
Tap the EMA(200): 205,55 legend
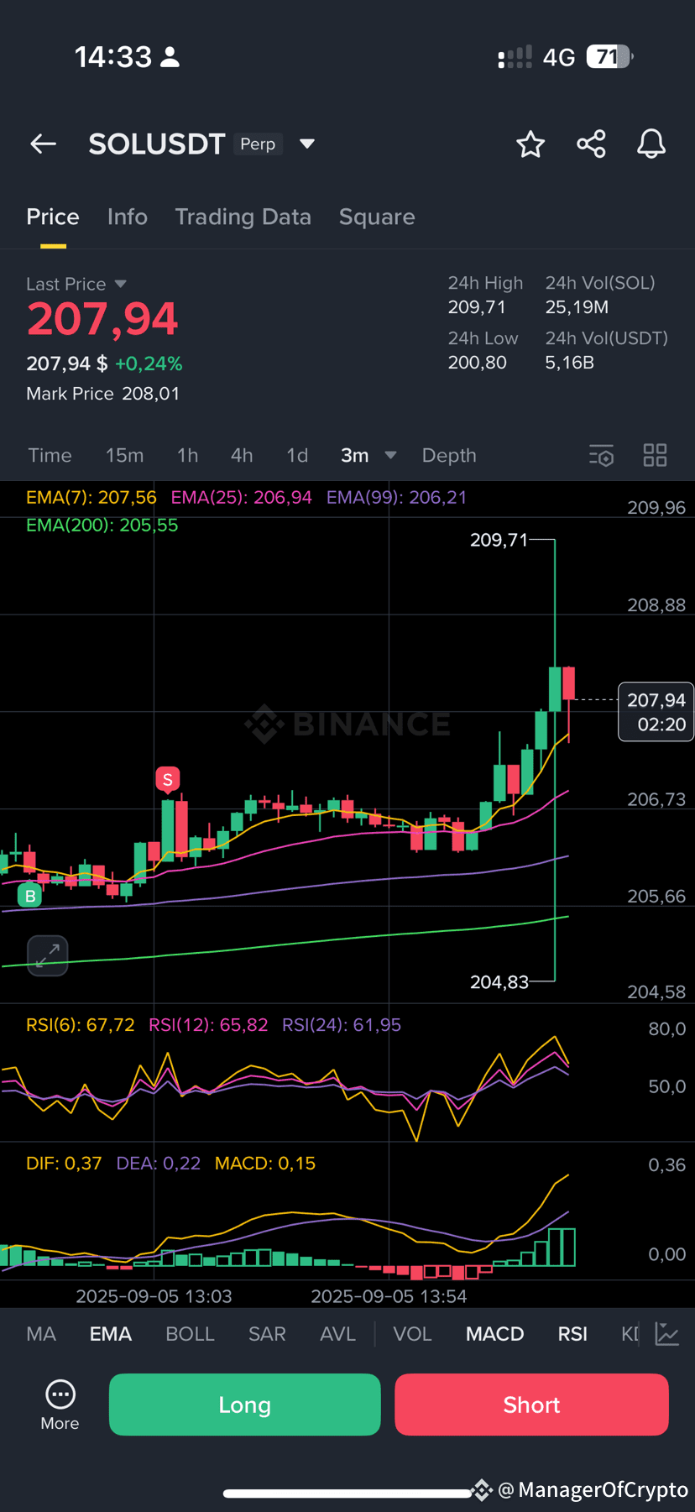(102, 525)
